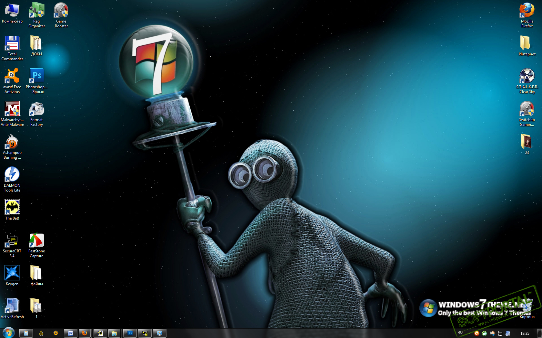Click the SecureCRT taskbar button
The width and height of the screenshot is (542, 338).
coord(145,333)
